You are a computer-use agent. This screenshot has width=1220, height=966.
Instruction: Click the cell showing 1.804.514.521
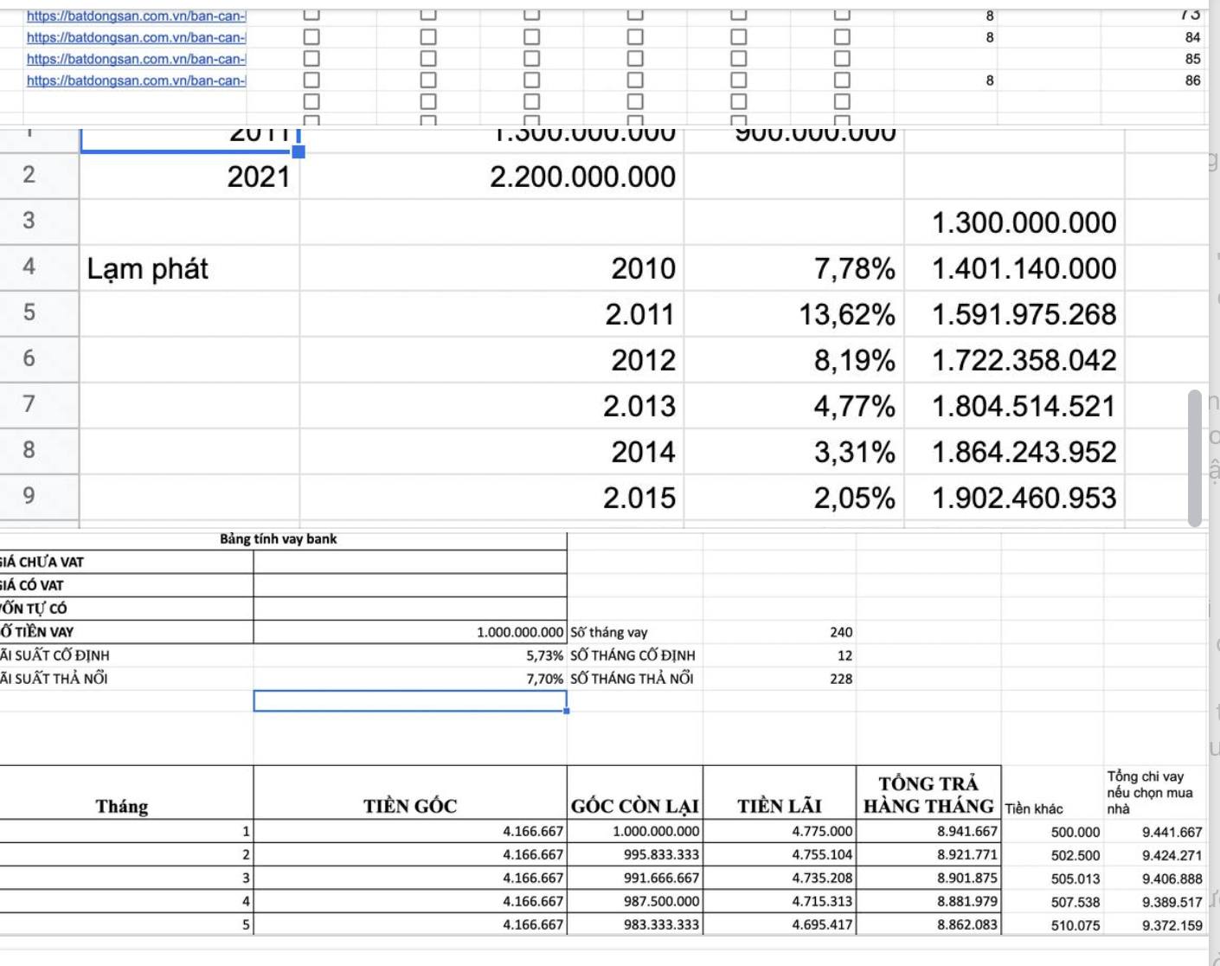[1014, 406]
